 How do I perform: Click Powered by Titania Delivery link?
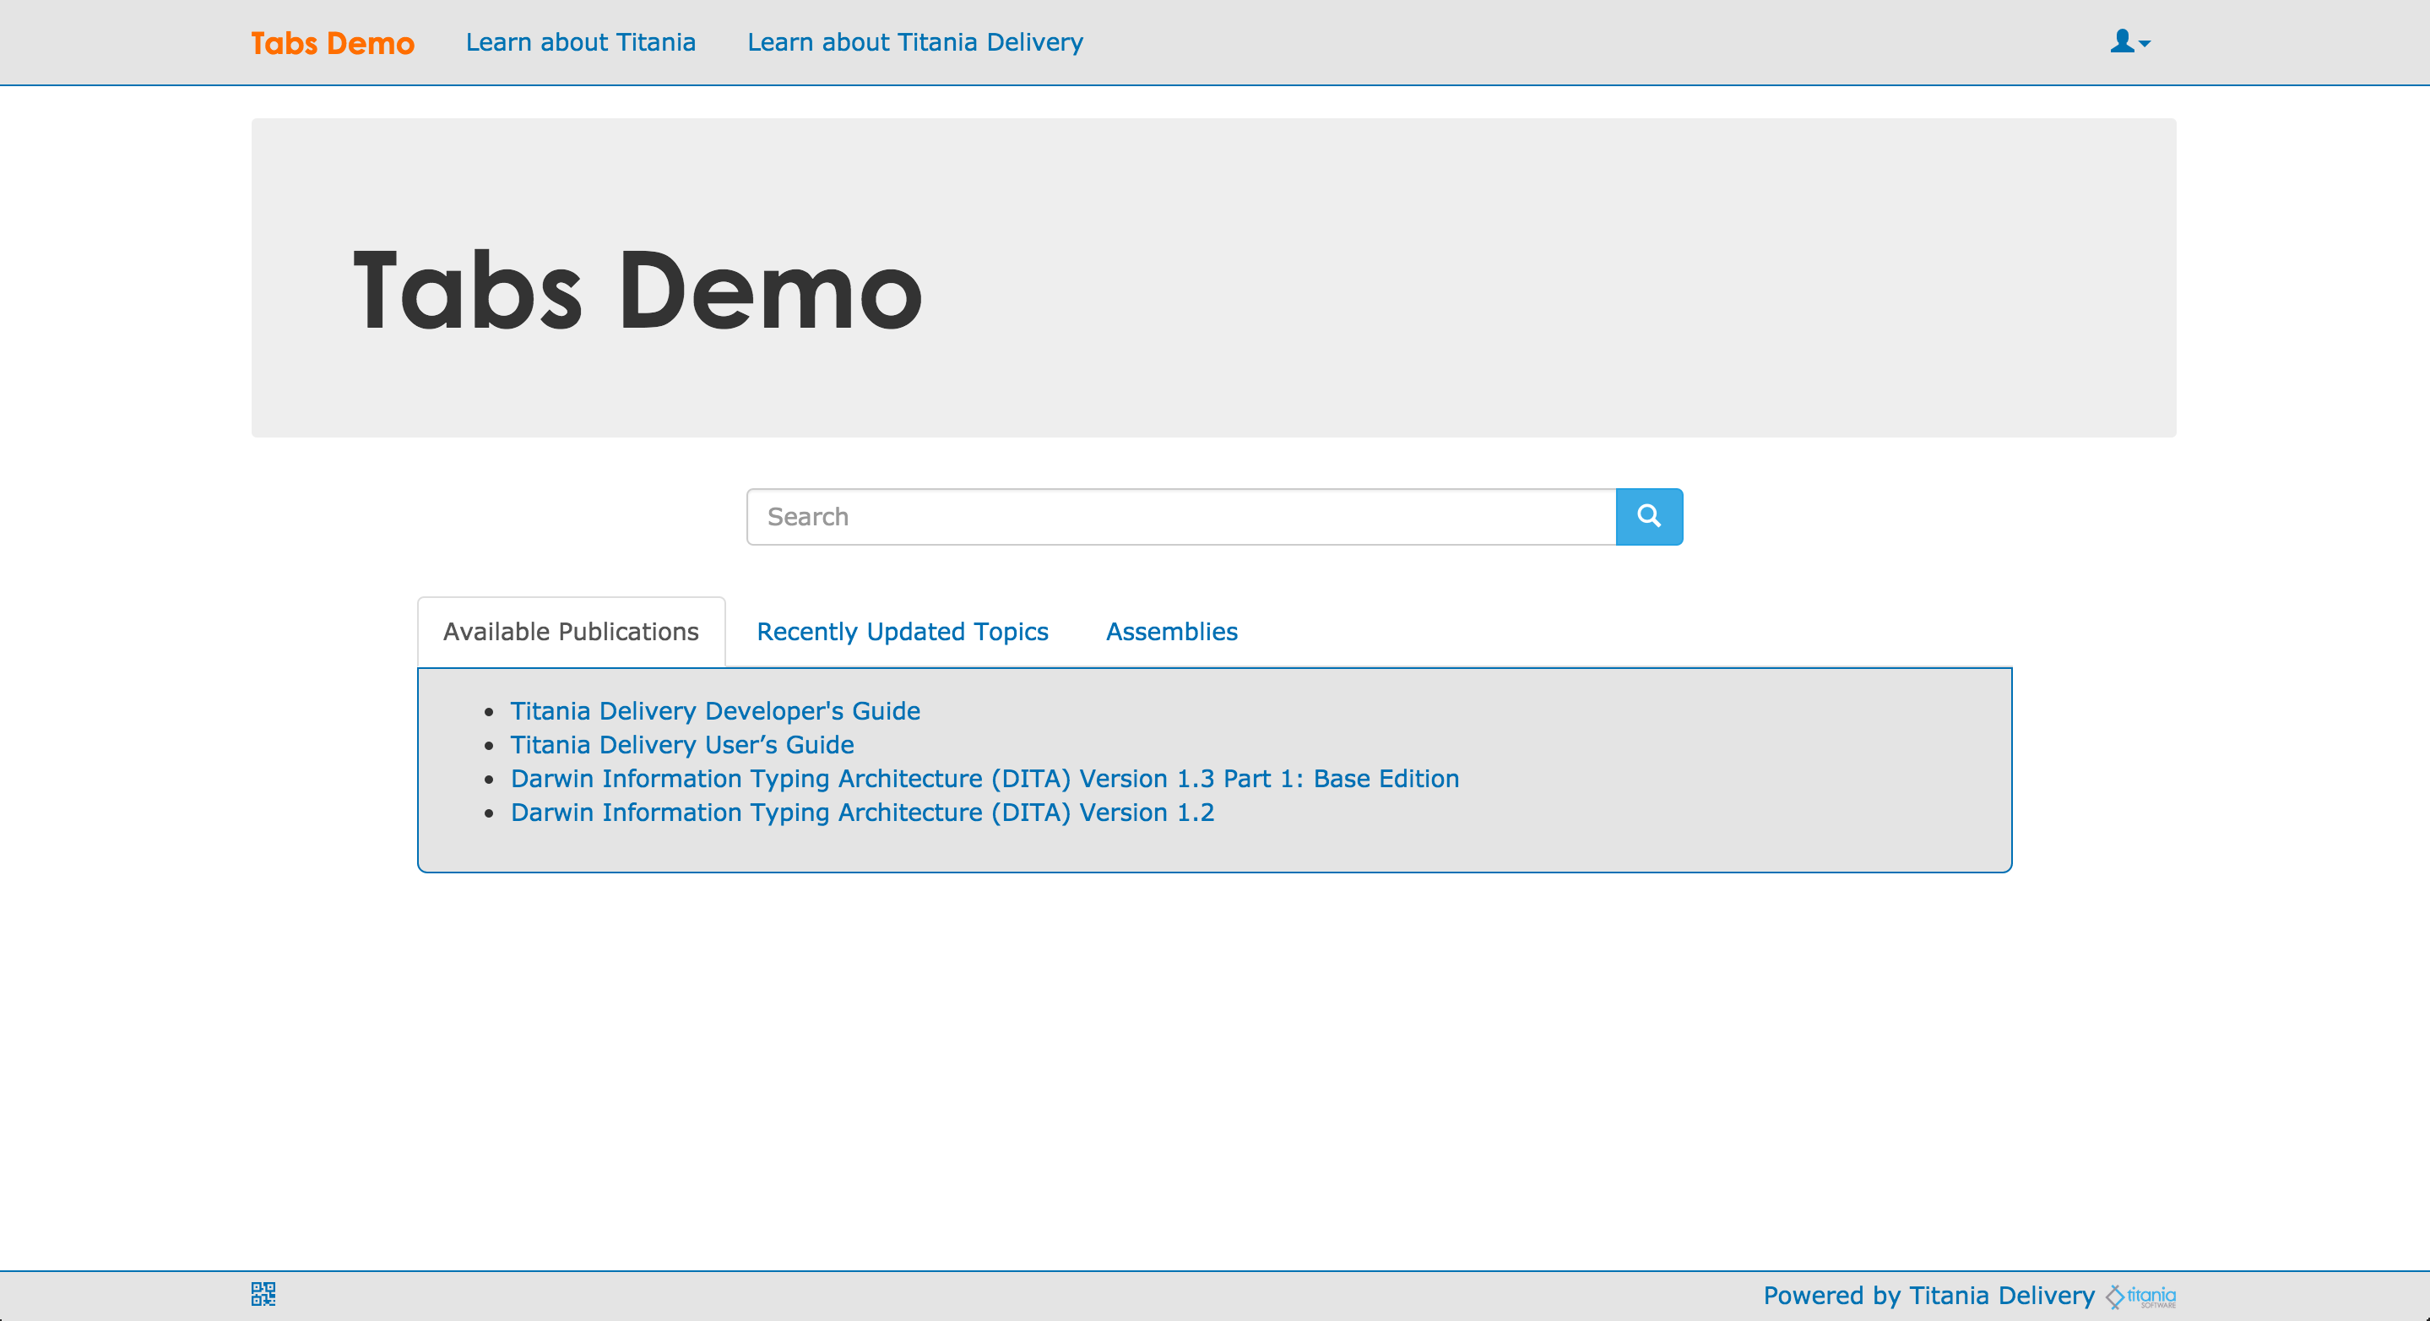tap(1929, 1296)
